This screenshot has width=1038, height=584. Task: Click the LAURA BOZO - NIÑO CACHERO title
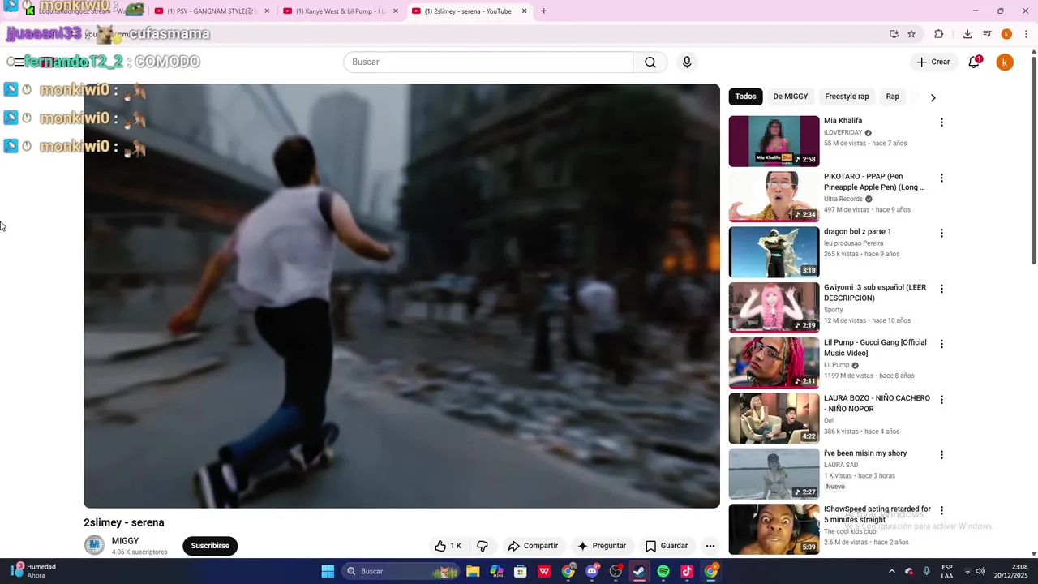pos(877,403)
